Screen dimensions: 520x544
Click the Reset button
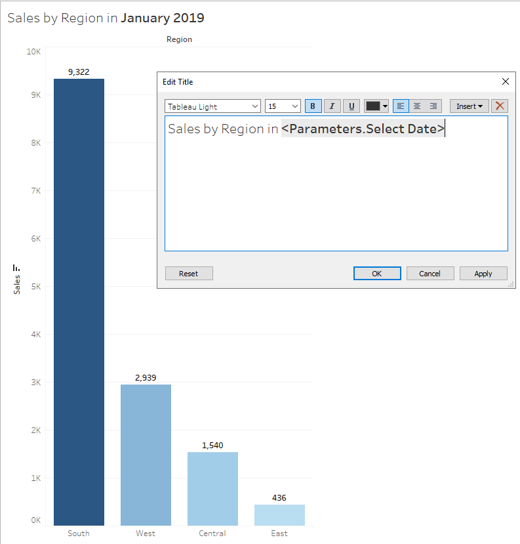(x=189, y=274)
